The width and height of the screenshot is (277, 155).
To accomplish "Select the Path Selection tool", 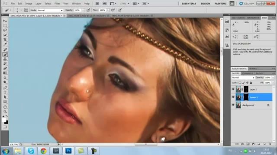I will coord(5,97).
